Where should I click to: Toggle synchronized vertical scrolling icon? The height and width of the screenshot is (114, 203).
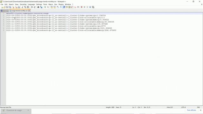tap(51, 7)
